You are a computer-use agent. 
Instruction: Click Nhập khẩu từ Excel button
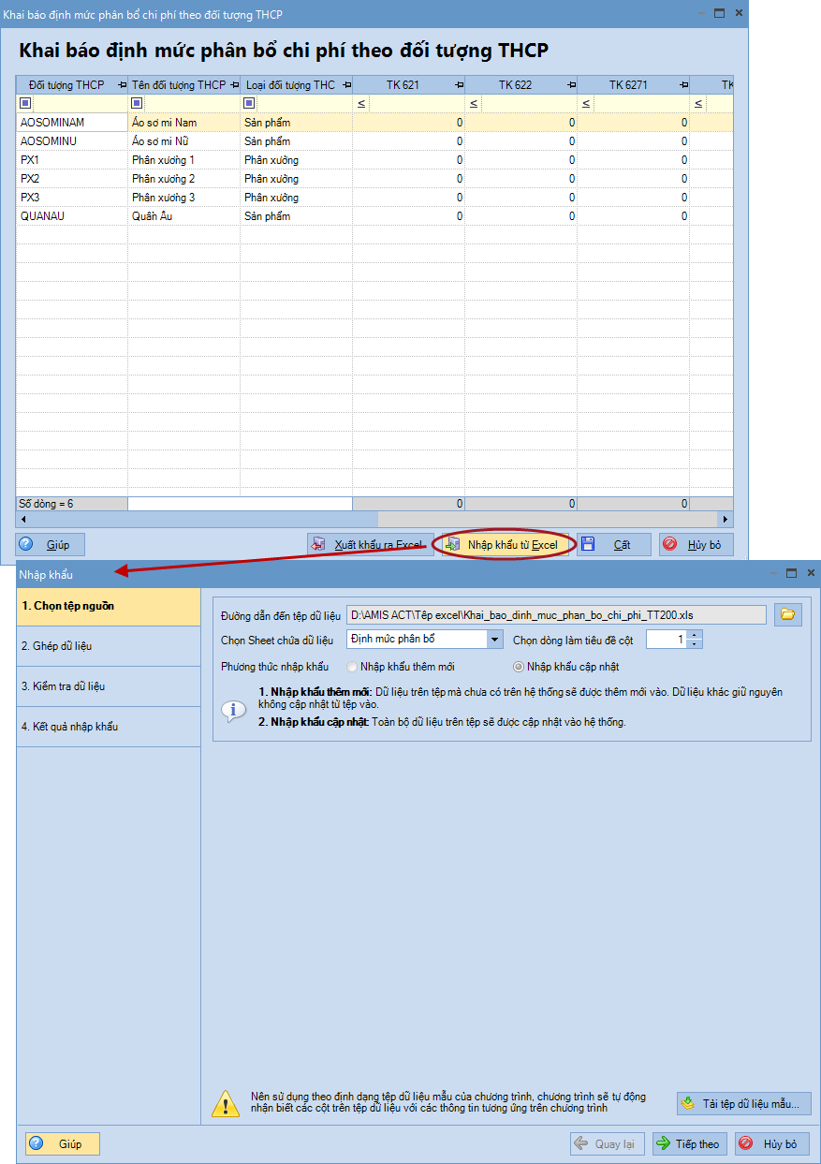(x=504, y=544)
